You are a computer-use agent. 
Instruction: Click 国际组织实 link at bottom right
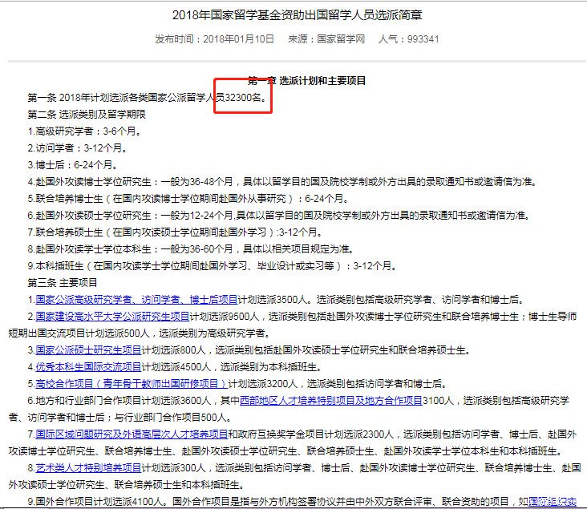tap(553, 501)
